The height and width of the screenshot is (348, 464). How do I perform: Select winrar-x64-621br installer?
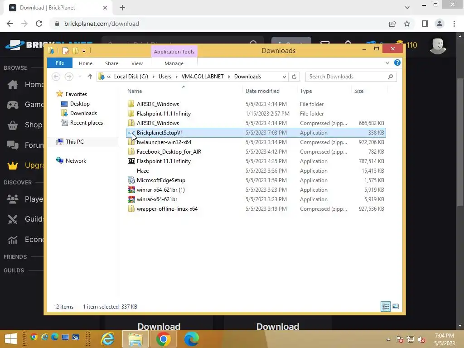point(157,199)
